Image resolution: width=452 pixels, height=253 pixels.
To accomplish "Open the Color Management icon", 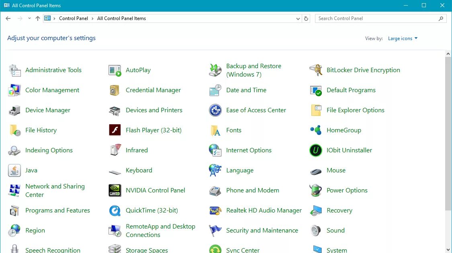I will click(14, 90).
